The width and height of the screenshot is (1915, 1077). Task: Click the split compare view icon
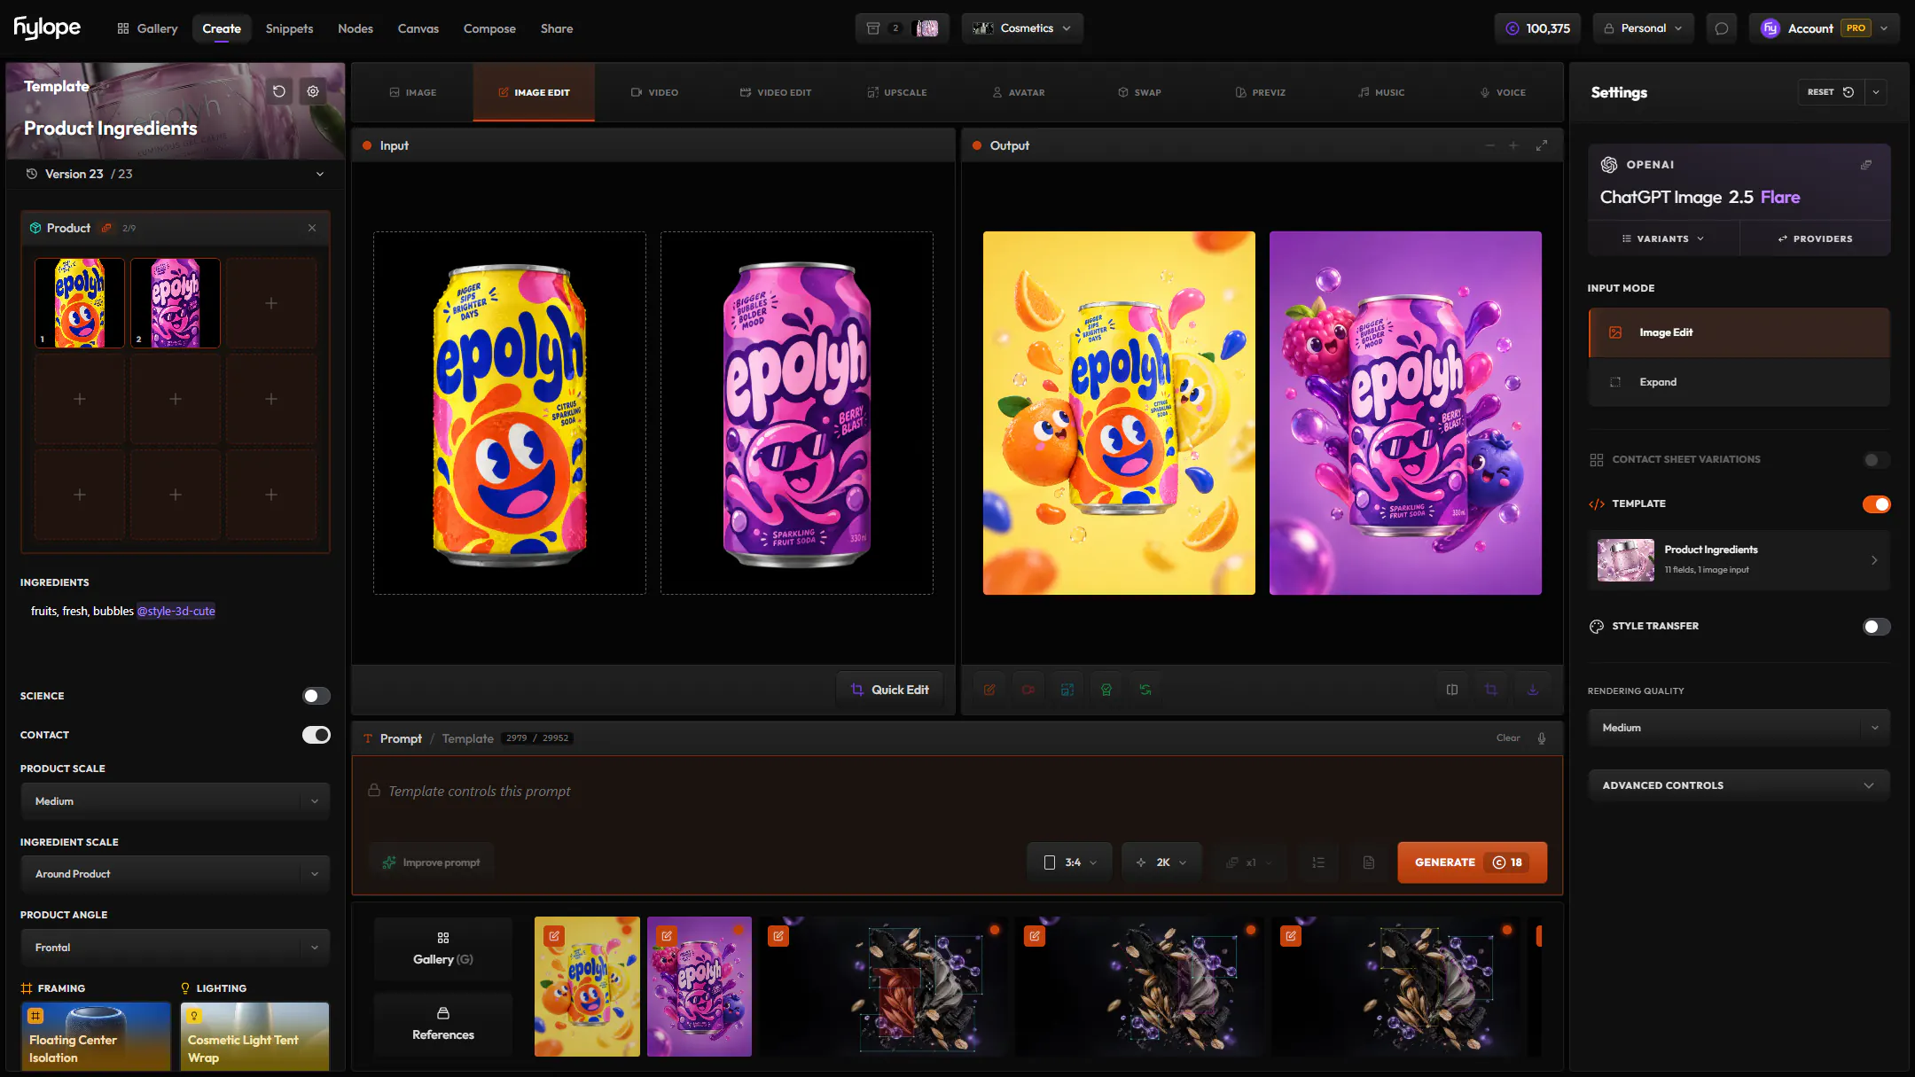pos(1452,690)
